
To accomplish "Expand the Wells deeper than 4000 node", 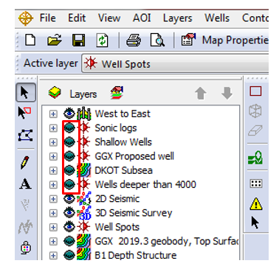I will coord(53,185).
